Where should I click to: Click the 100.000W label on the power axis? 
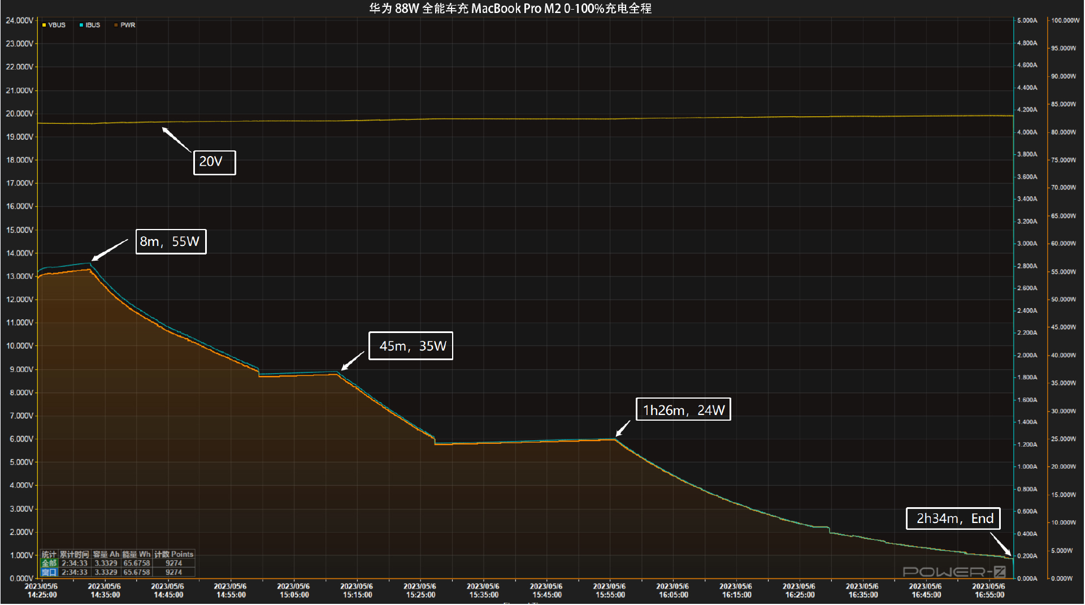[x=1065, y=20]
